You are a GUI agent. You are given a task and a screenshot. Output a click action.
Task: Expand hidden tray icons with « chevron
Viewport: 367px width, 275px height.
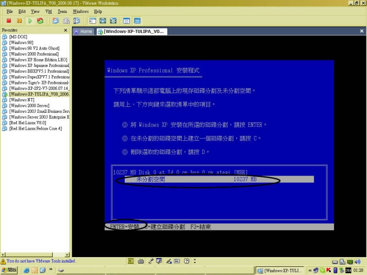pyautogui.click(x=310, y=270)
